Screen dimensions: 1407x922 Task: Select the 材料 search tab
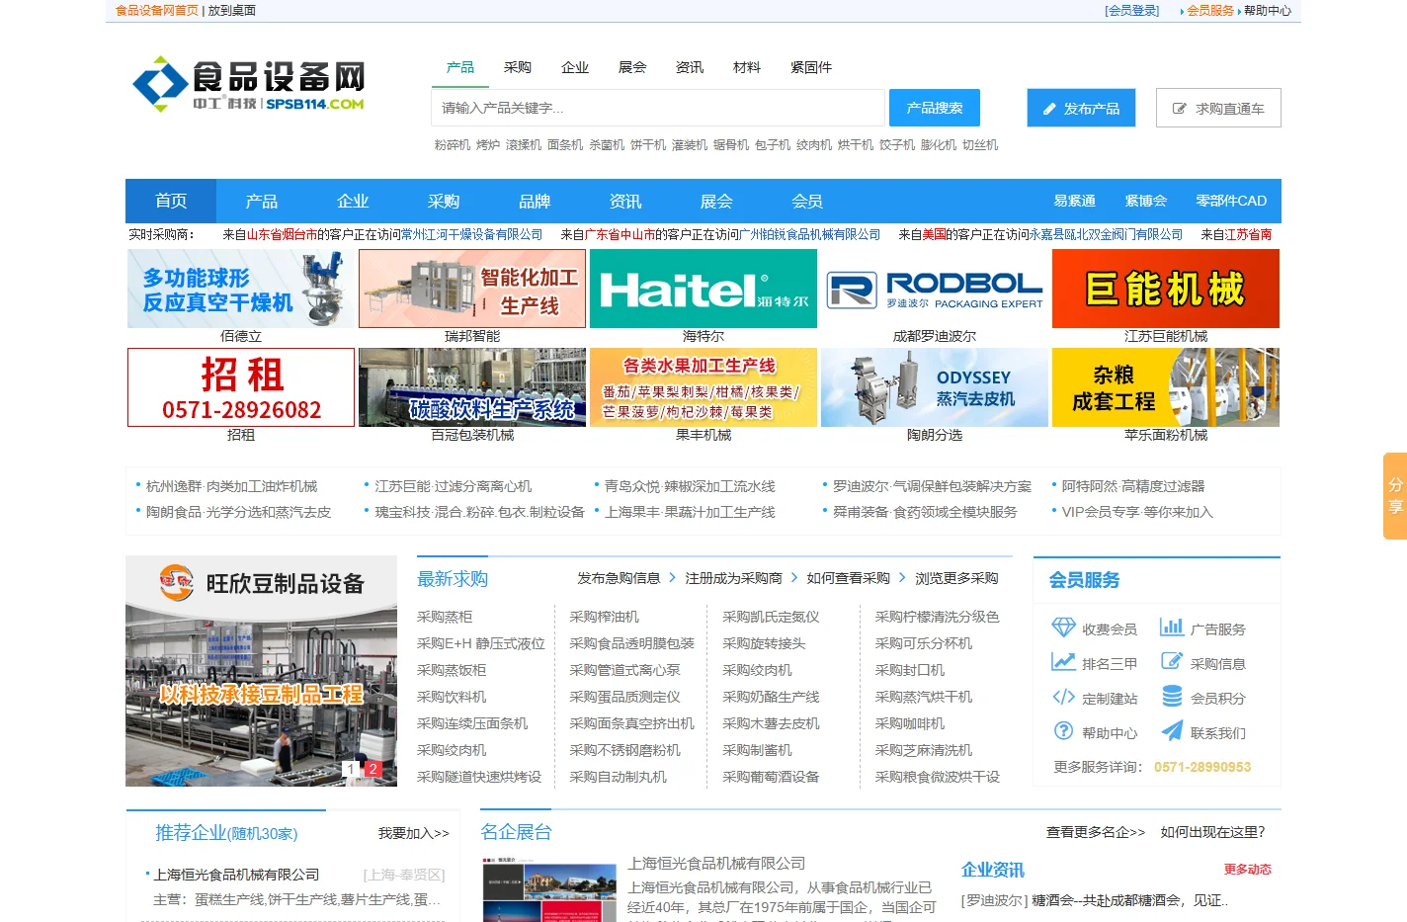tap(747, 67)
